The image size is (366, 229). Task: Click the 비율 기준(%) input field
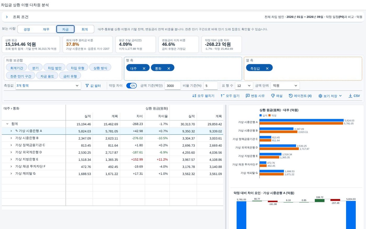(x=210, y=86)
